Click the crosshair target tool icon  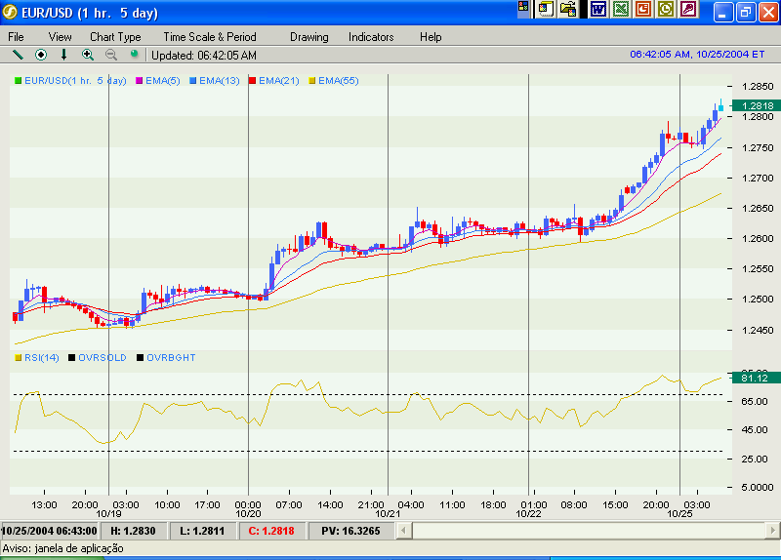[41, 55]
